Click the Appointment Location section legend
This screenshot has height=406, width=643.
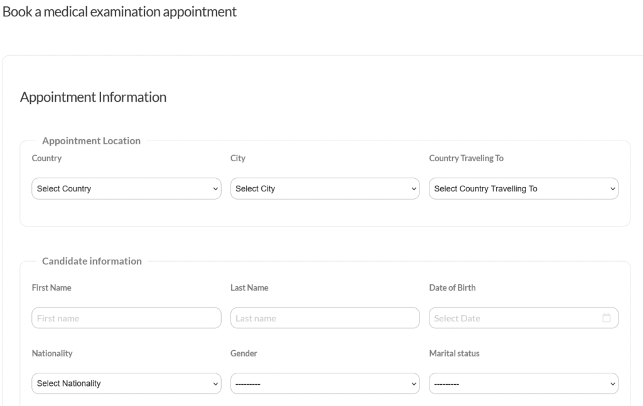tap(91, 141)
